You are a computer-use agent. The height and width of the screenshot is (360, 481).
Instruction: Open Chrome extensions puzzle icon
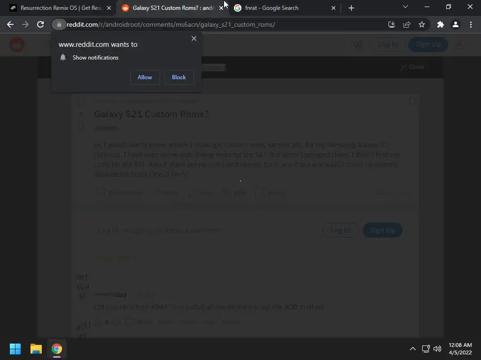pyautogui.click(x=441, y=24)
